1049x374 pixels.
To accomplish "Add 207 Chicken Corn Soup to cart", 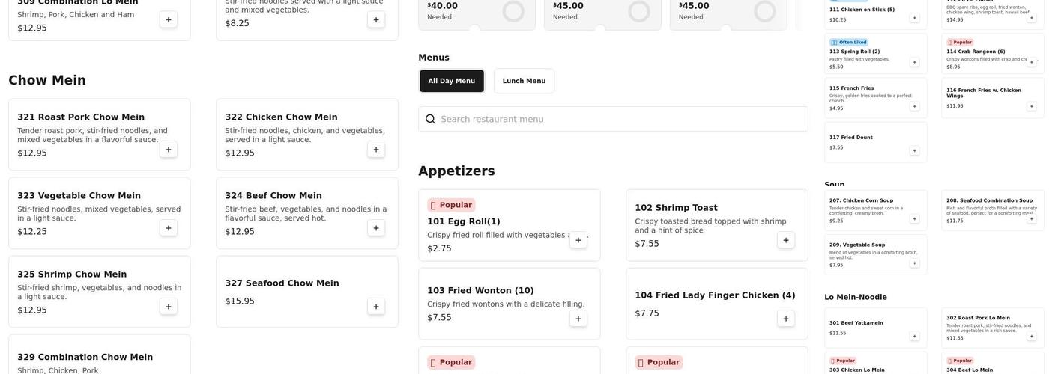I will coord(914,219).
